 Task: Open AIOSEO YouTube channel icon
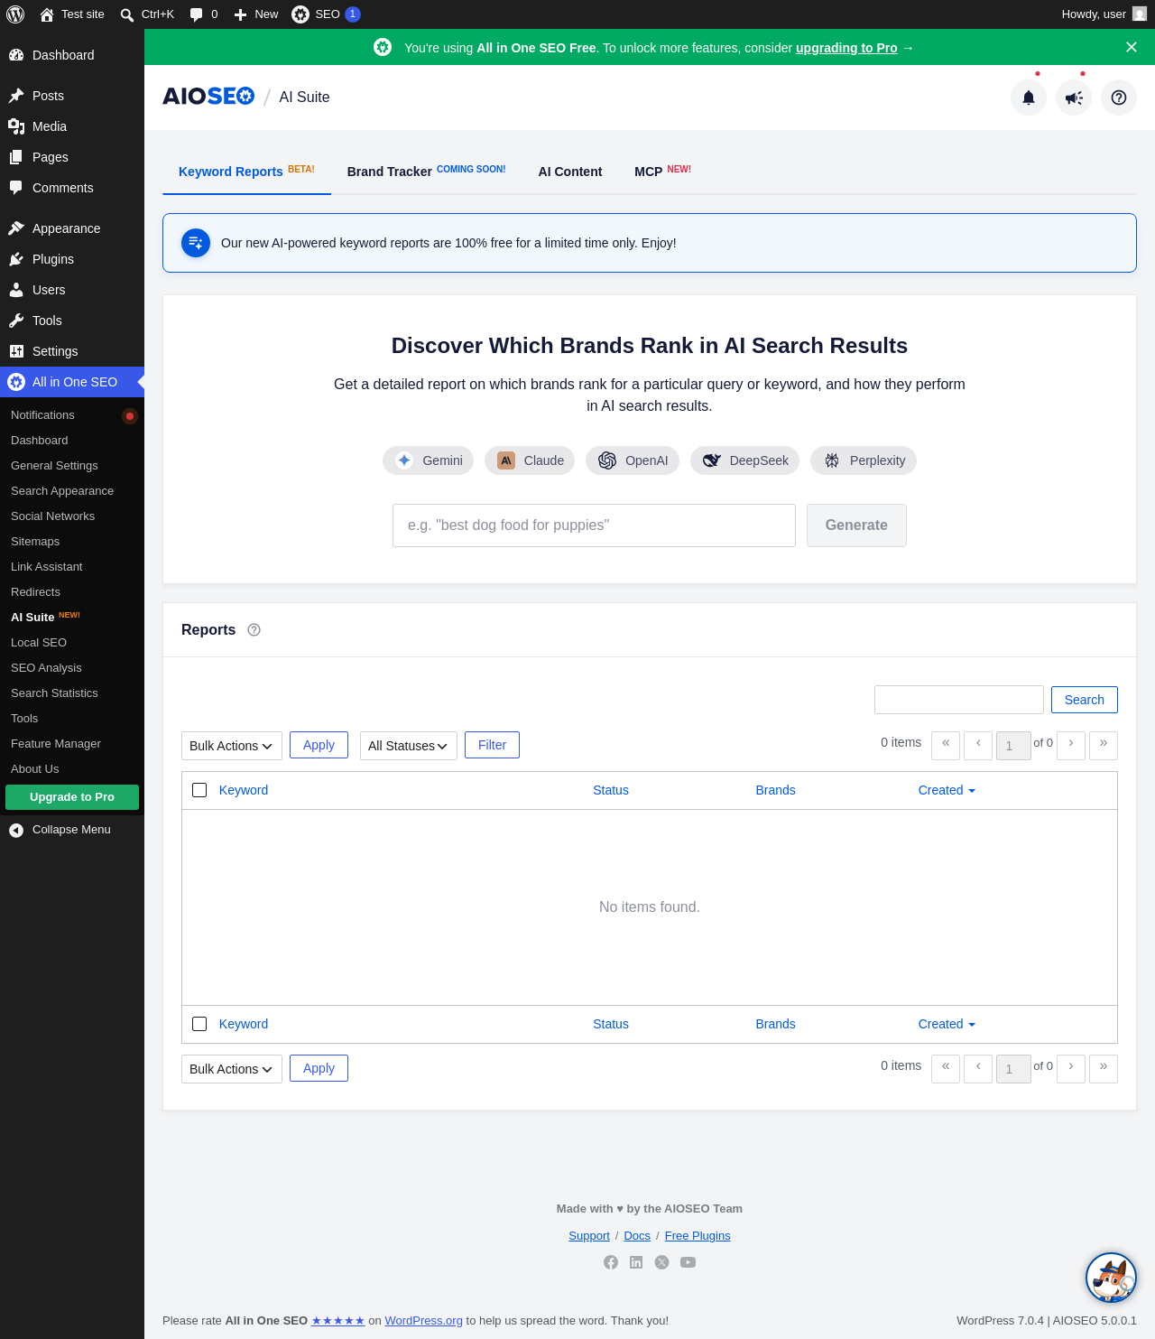pos(688,1262)
